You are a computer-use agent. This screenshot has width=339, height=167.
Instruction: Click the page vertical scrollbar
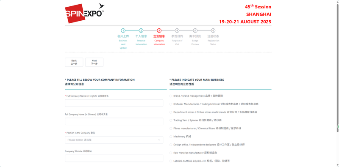pos(337,67)
